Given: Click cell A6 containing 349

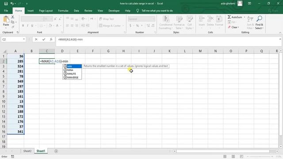Looking at the screenshot, I should [x=15, y=81].
